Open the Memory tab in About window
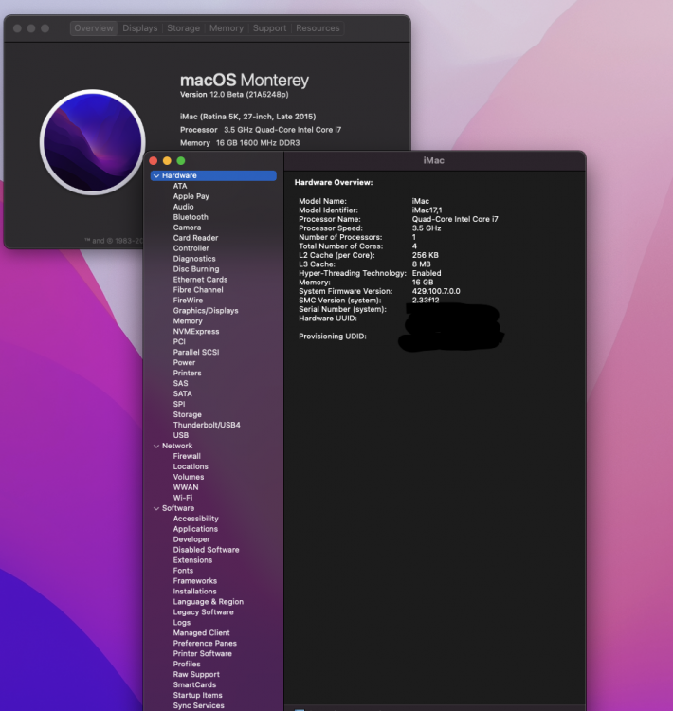The width and height of the screenshot is (673, 711). pyautogui.click(x=227, y=28)
